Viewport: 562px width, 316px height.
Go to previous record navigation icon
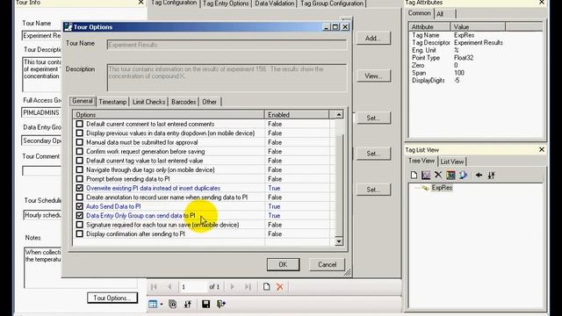(x=169, y=287)
